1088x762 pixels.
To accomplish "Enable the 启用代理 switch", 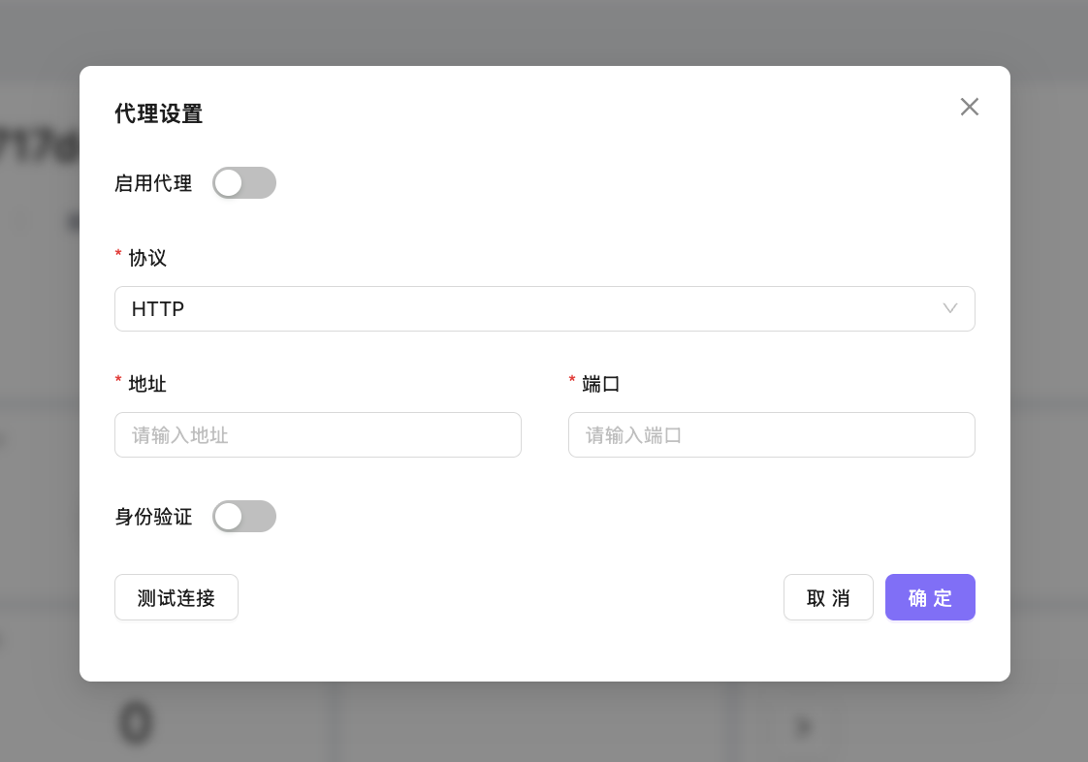I will [x=244, y=183].
